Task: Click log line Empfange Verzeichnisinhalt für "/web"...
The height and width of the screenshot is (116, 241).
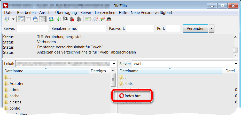Action: click(x=71, y=47)
